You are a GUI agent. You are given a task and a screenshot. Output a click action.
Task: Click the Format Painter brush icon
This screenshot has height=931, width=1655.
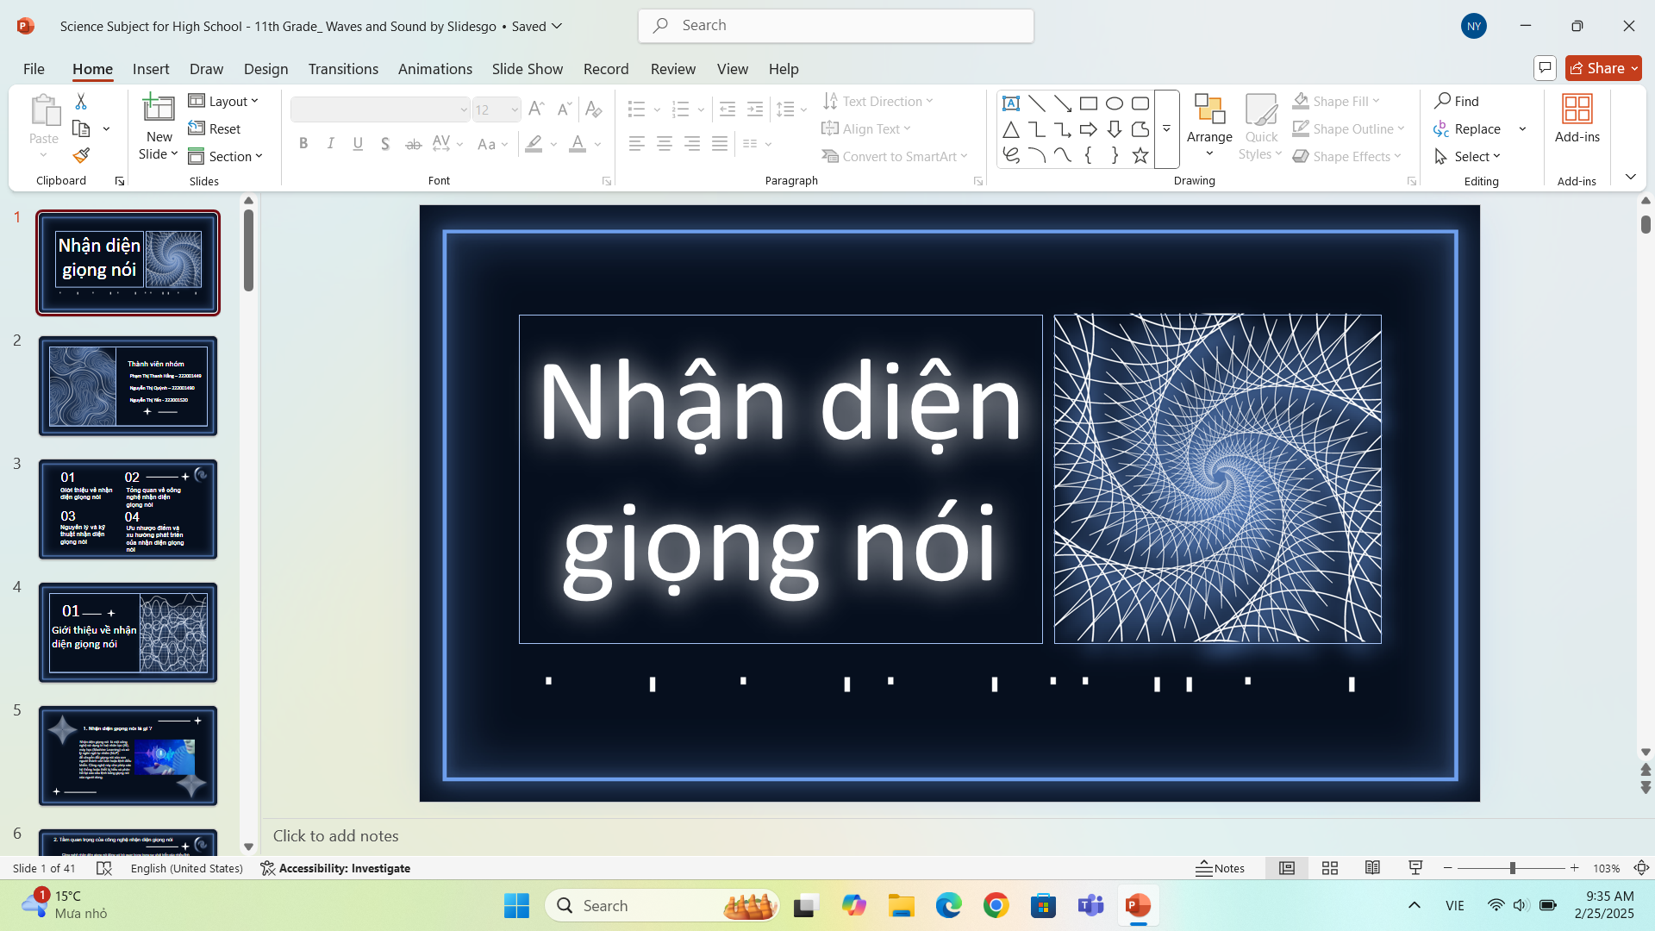click(81, 156)
